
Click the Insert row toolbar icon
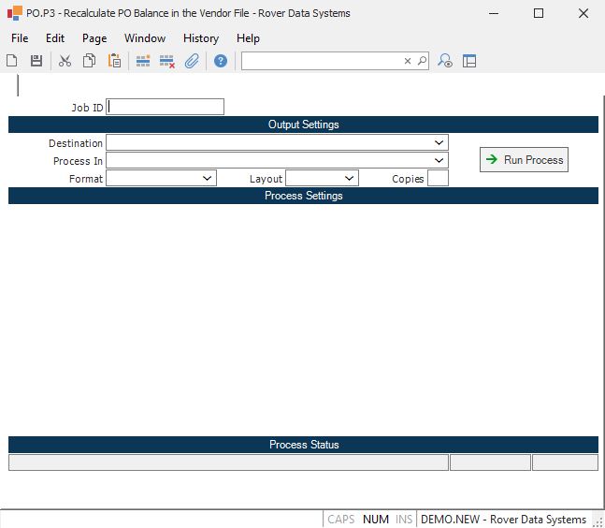[143, 61]
